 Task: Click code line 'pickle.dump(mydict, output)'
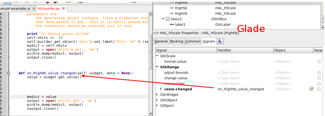tap(55, 53)
